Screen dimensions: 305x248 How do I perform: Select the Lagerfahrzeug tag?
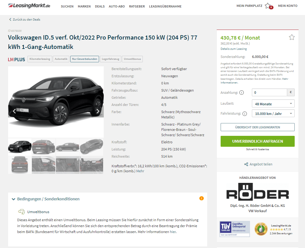[x=111, y=59]
